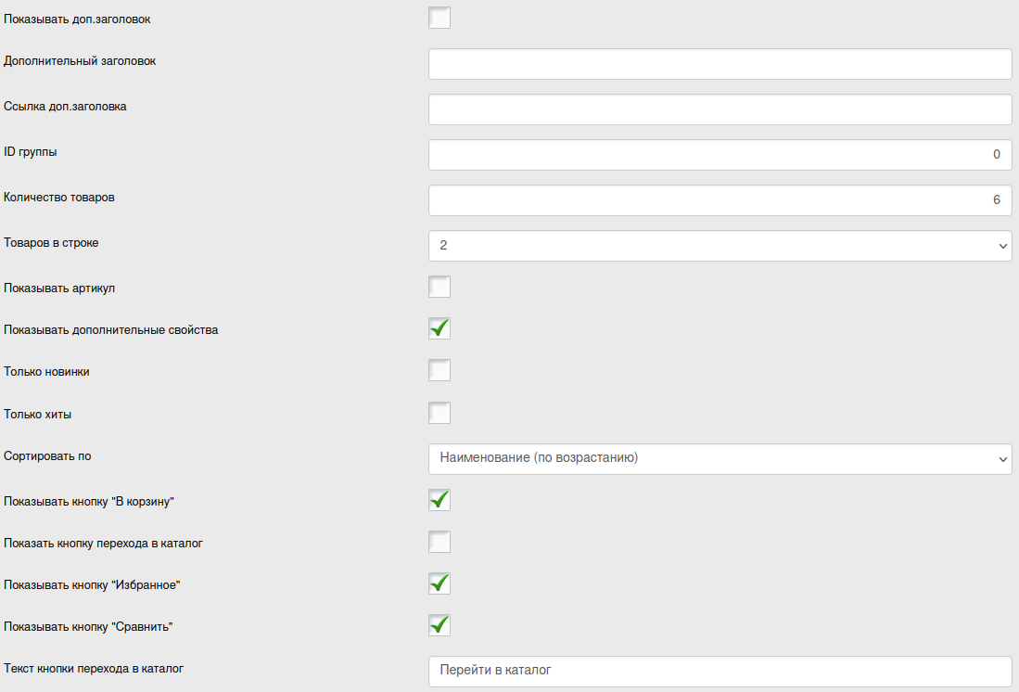Viewport: 1019px width, 692px height.
Task: Select the 'Количество товаров' input box
Action: point(720,200)
